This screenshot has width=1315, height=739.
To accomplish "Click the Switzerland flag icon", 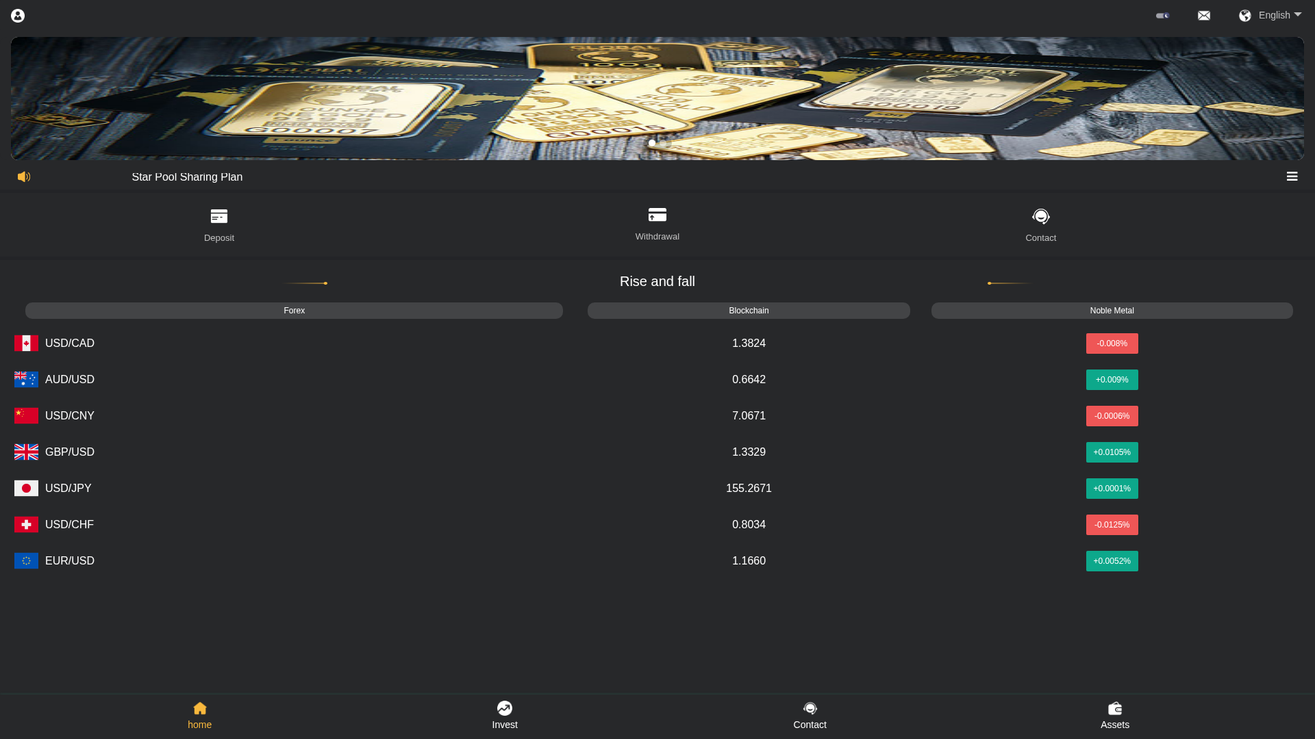I will [26, 525].
